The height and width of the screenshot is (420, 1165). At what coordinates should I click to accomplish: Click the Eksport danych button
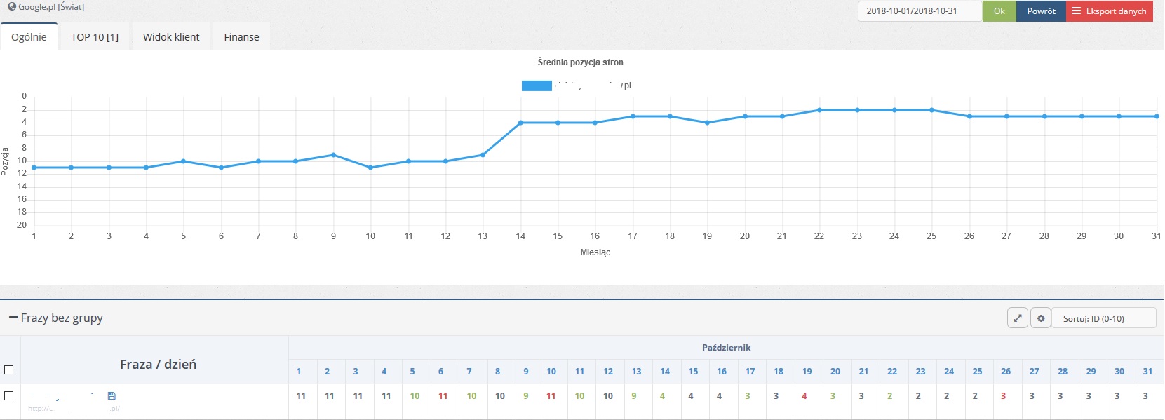click(1110, 11)
